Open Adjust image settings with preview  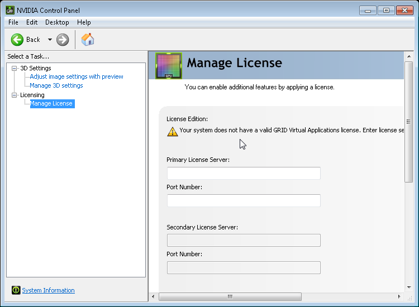tap(77, 76)
